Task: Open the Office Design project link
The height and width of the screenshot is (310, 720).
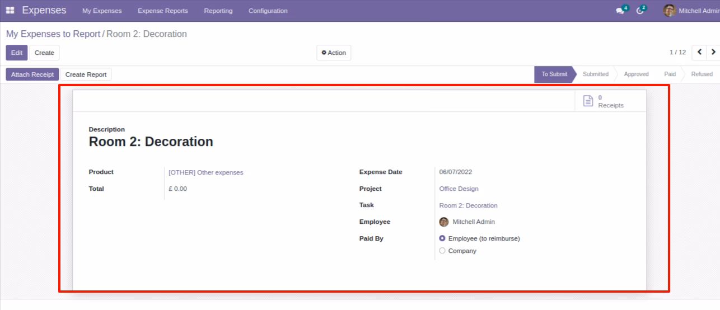Action: point(459,189)
